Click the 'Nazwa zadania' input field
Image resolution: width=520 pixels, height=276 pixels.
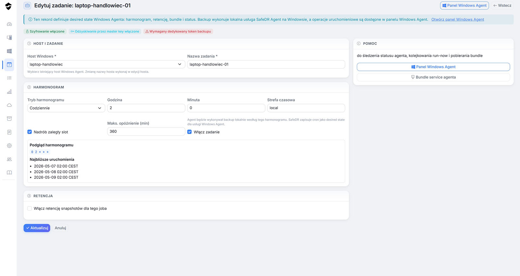(266, 64)
